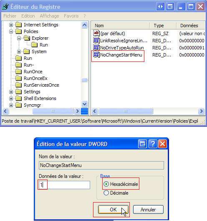Expand the Shell Extensions node
This screenshot has height=221, width=207.
11,98
